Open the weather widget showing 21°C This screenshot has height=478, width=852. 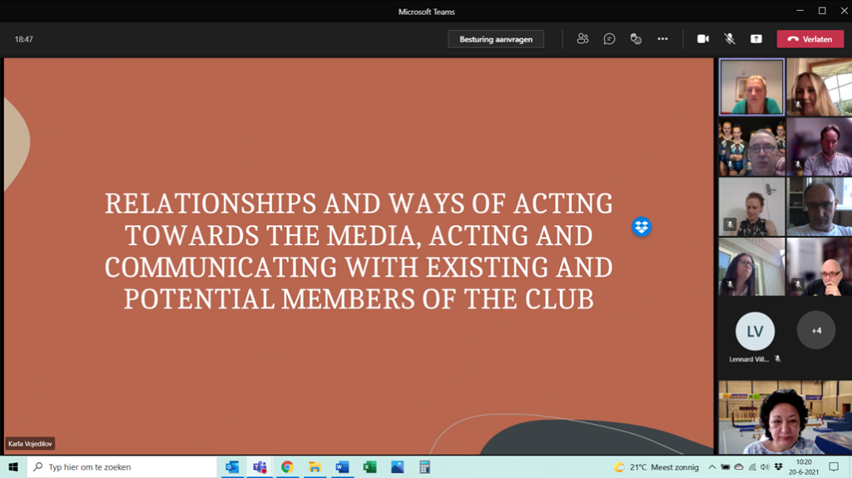pos(656,467)
